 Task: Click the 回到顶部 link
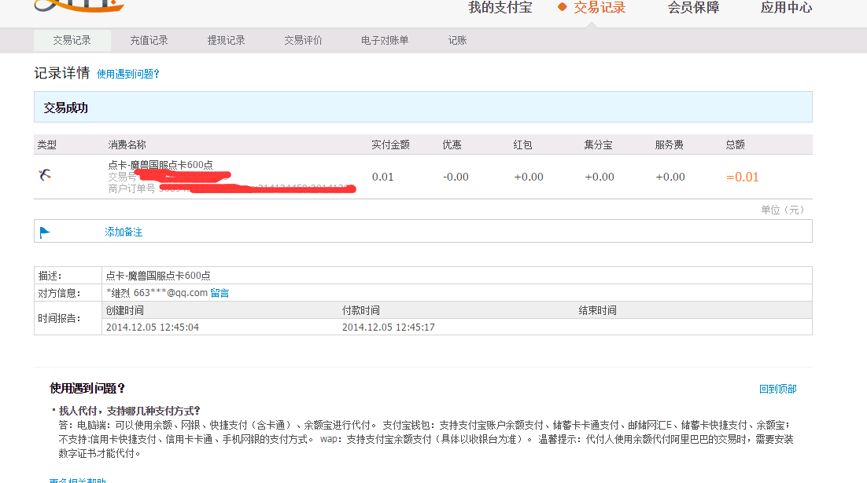(777, 390)
